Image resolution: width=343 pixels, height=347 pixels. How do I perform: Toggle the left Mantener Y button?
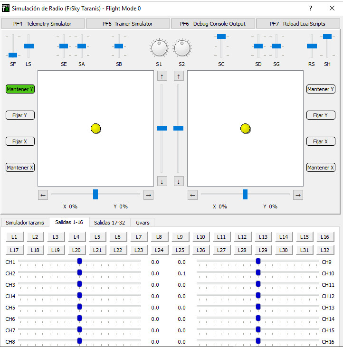coord(20,89)
